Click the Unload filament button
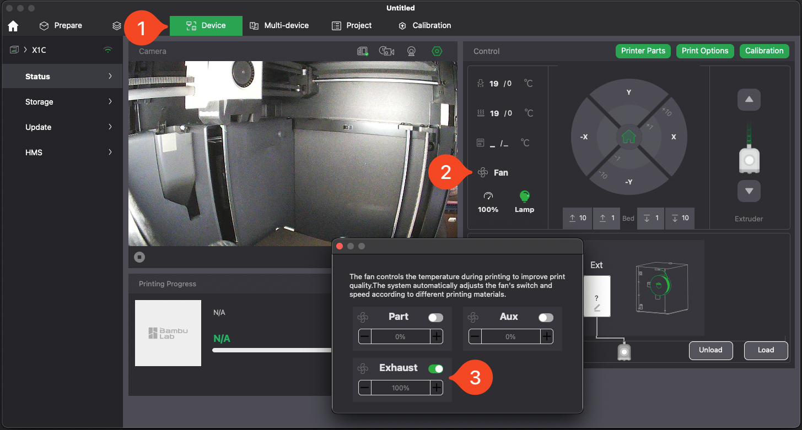Image resolution: width=802 pixels, height=430 pixels. pos(711,350)
